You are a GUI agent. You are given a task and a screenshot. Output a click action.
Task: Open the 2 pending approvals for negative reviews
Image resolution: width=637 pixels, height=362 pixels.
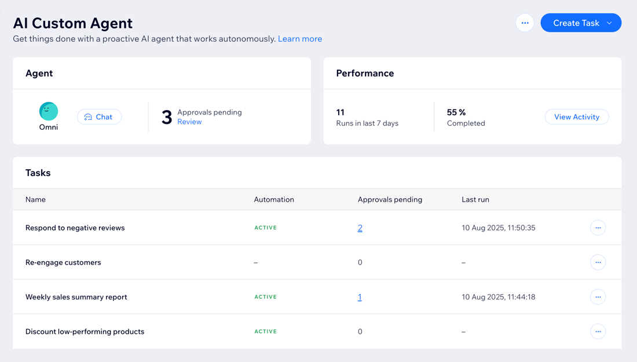pos(360,228)
